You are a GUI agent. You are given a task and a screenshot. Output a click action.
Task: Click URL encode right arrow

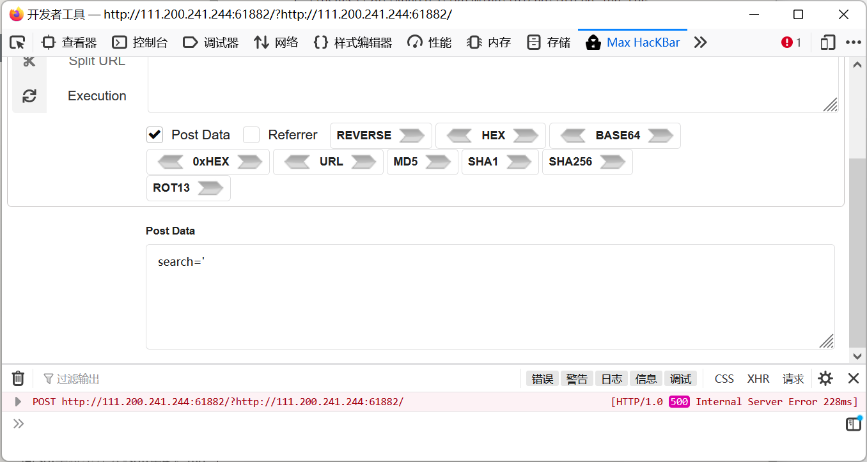tap(364, 162)
